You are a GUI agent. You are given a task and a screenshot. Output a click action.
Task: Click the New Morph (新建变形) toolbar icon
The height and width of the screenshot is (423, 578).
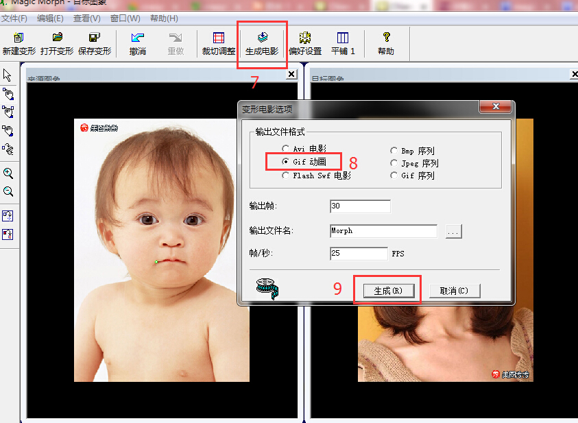point(19,44)
